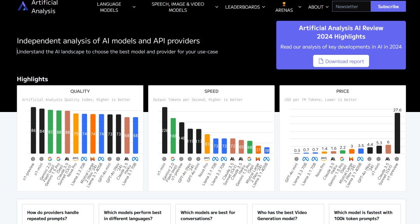The height and width of the screenshot is (224, 420).
Task: Click OpenAI icon under o1-preview in Price chart
Action: [x=397, y=159]
